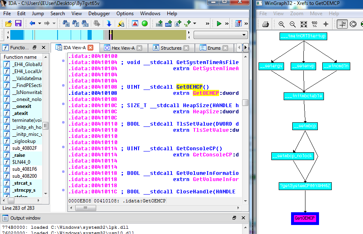Image resolution: width=363 pixels, height=234 pixels.
Task: Click the ASCII string A plus icon
Action: (178, 23)
